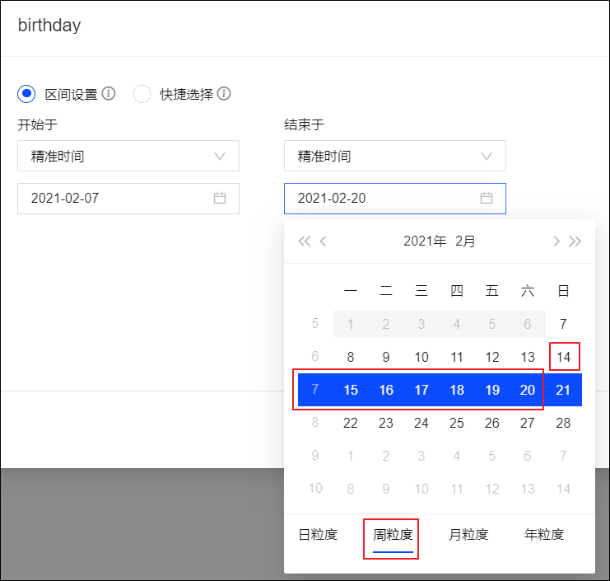
Task: Select day 11 in week 6 row
Action: pyautogui.click(x=457, y=357)
